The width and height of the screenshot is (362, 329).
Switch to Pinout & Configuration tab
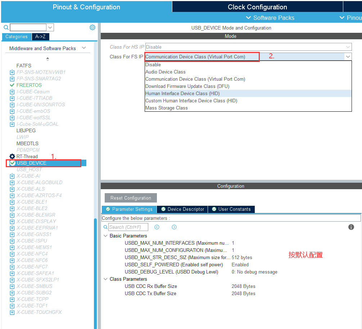[86, 7]
